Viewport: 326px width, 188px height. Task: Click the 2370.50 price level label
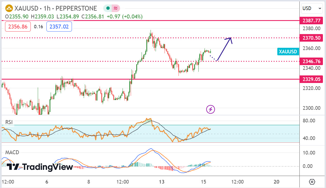311,38
